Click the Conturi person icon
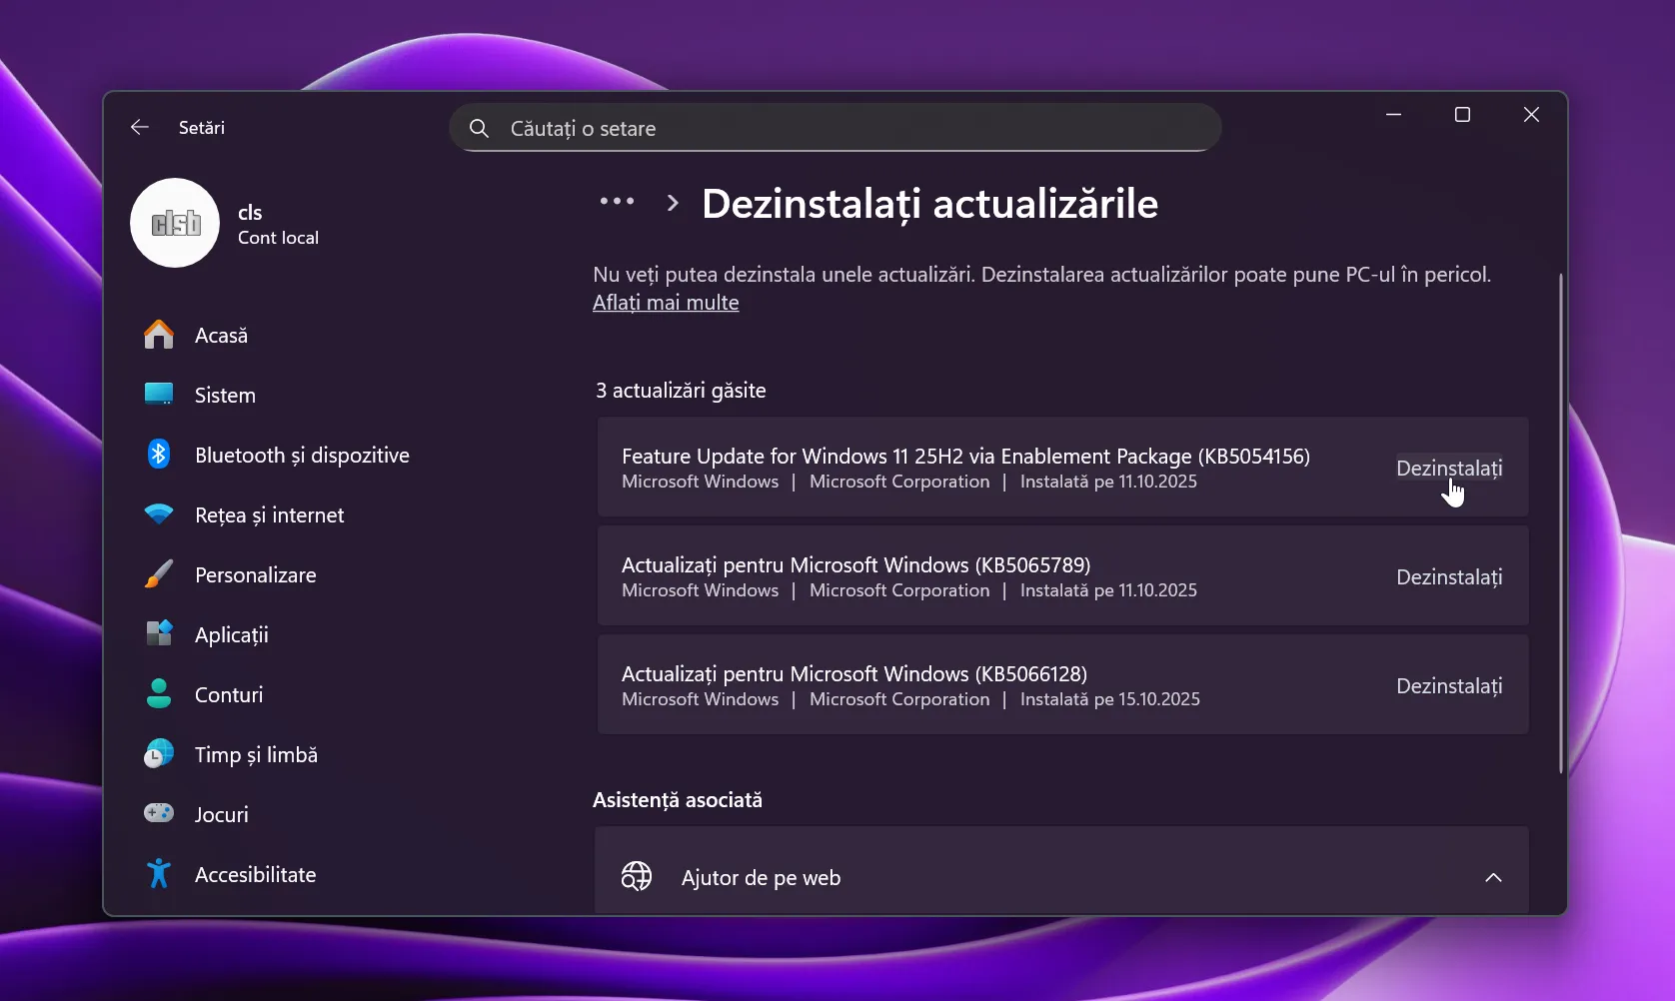This screenshot has width=1675, height=1001. (x=159, y=694)
